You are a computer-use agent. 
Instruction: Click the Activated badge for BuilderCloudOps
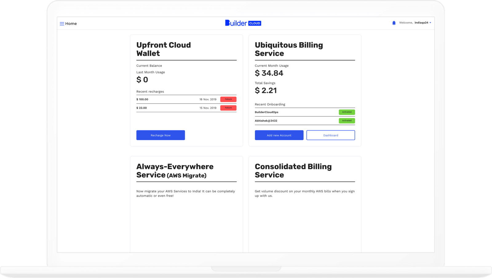click(347, 112)
